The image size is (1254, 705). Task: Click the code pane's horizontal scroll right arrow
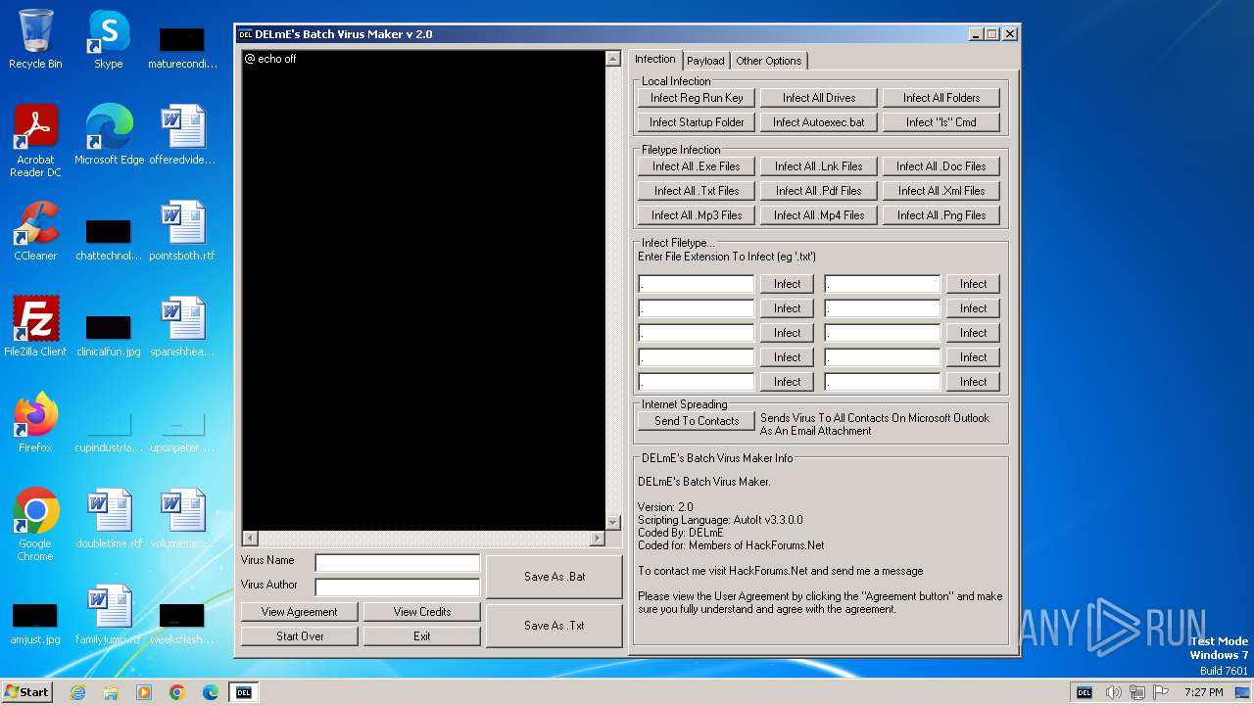pyautogui.click(x=598, y=539)
